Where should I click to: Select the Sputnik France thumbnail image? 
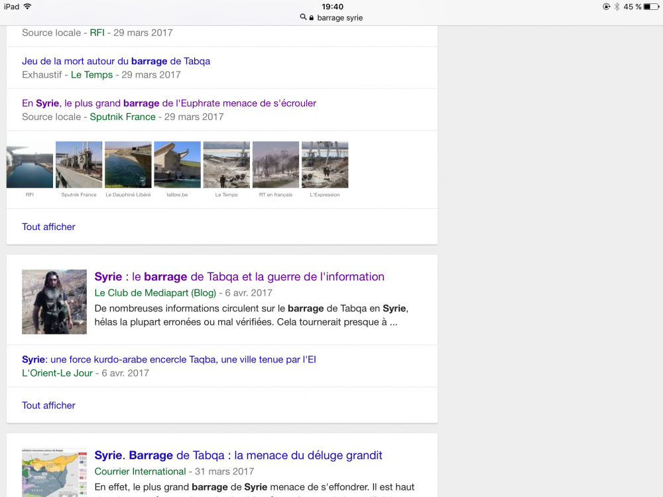(79, 165)
